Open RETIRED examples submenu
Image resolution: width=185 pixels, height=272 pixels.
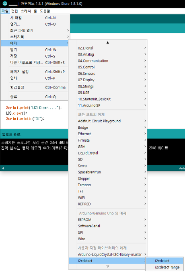[x=108, y=204]
